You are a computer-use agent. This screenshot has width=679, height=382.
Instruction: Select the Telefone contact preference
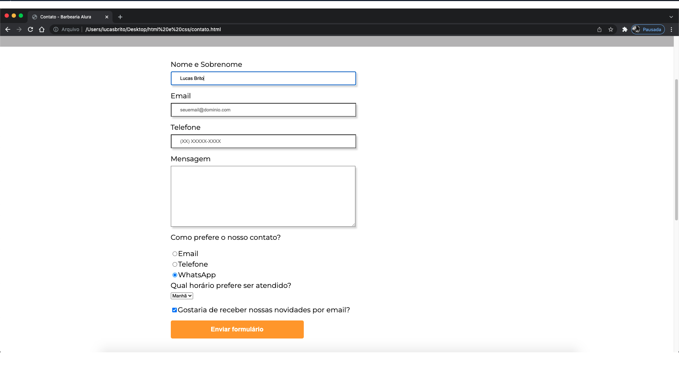pos(175,264)
